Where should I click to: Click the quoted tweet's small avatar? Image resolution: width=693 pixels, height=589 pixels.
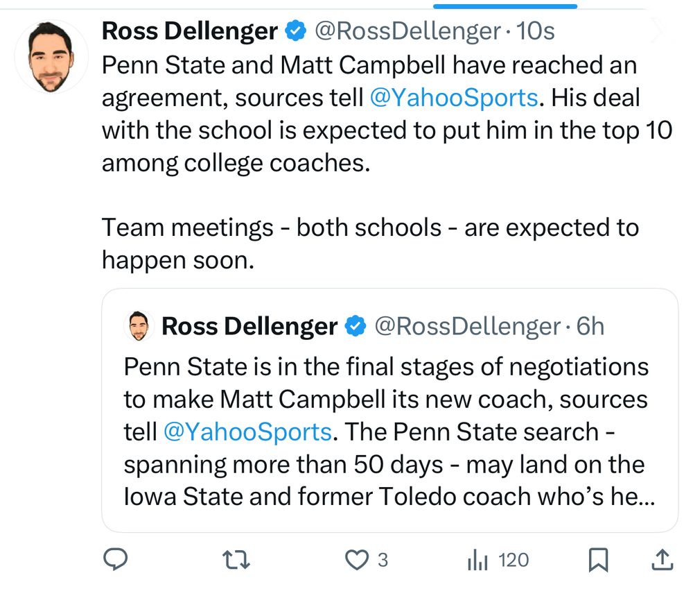[x=139, y=325]
